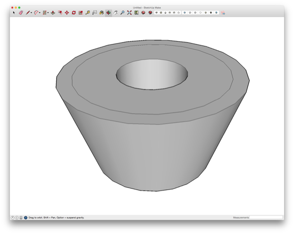
Task: Select the Rotate tool
Action: 73,13
